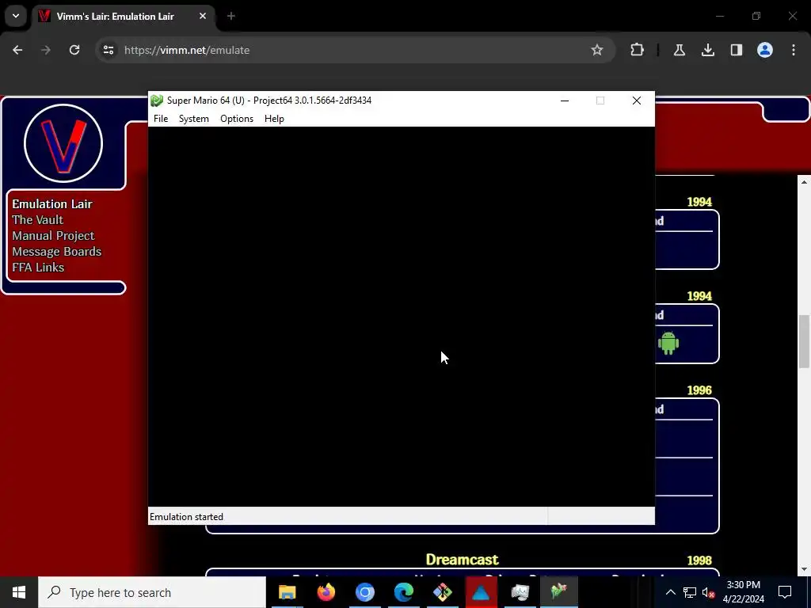Click the scrollbar up arrow
Viewport: 811px width, 608px height.
[804, 181]
